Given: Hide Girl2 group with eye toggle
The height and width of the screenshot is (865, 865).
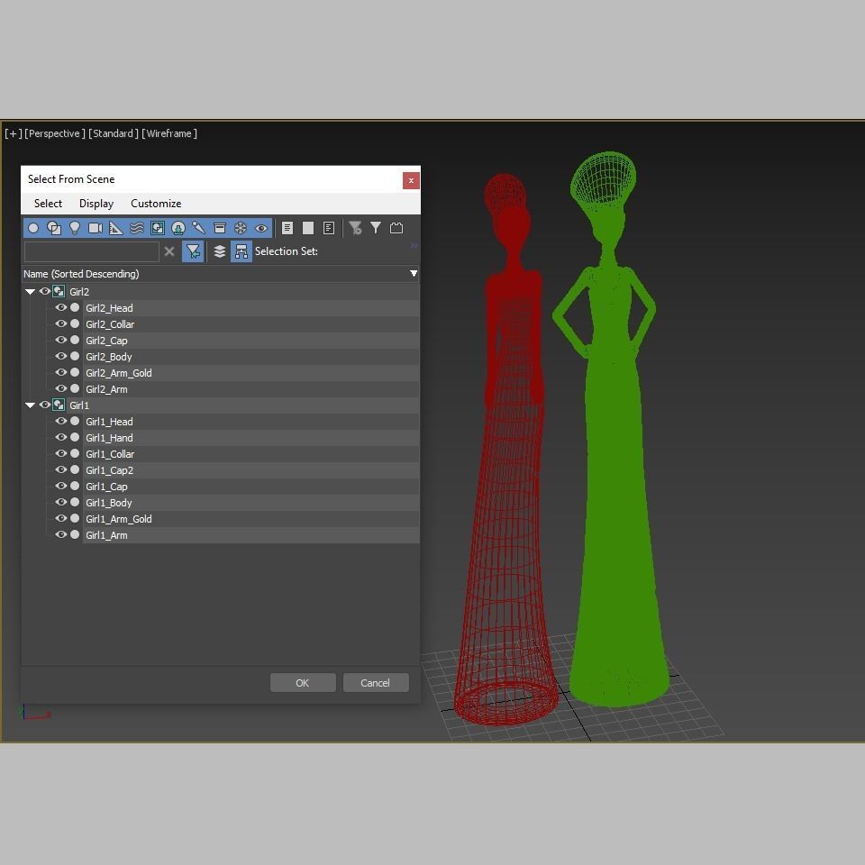Looking at the screenshot, I should coord(45,291).
